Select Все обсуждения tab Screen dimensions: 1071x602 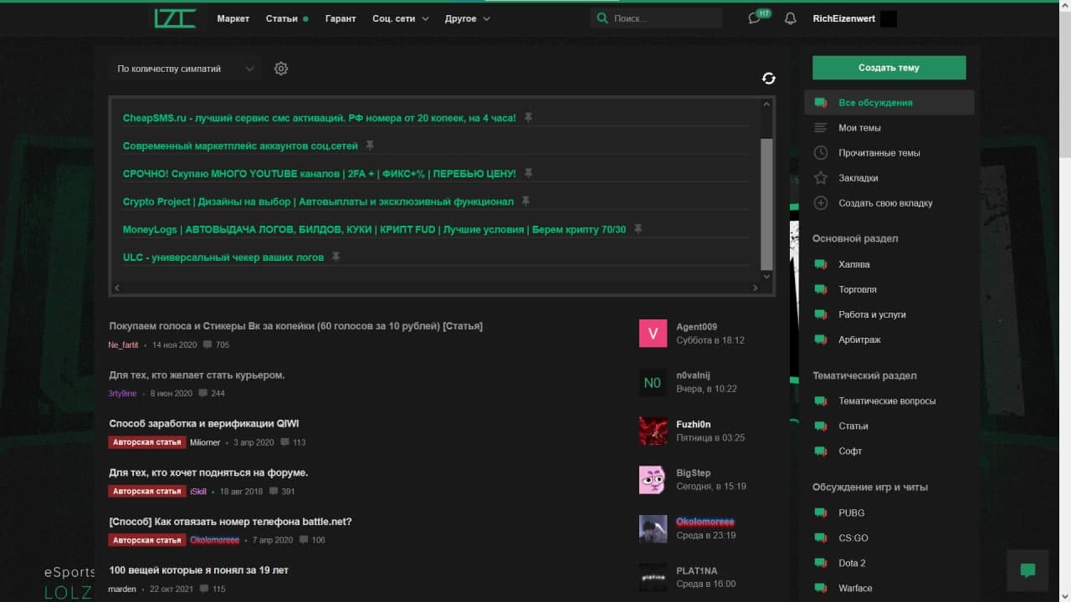[889, 103]
